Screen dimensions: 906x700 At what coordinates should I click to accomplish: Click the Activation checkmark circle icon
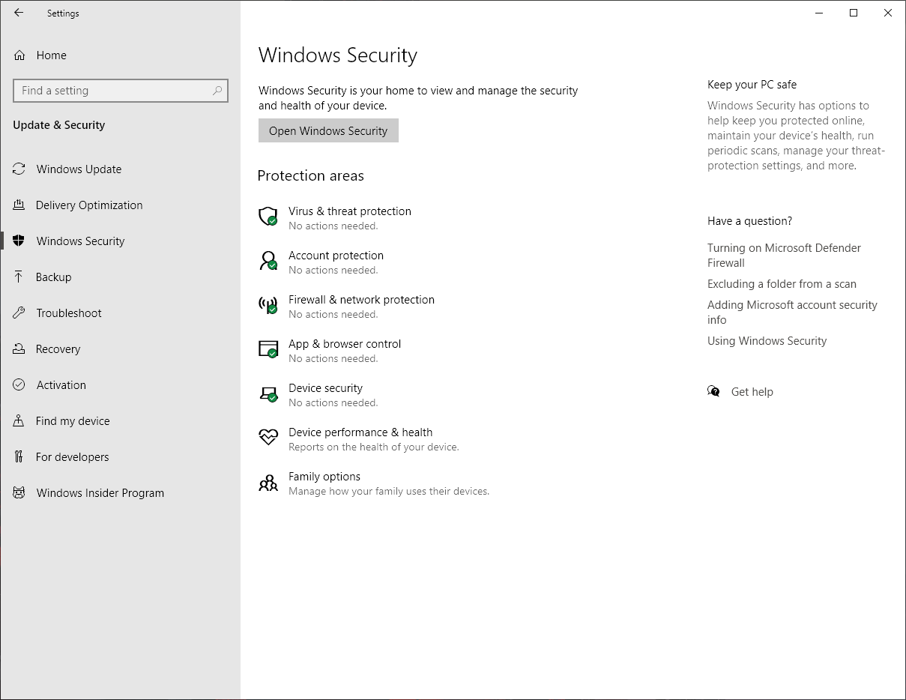click(19, 385)
